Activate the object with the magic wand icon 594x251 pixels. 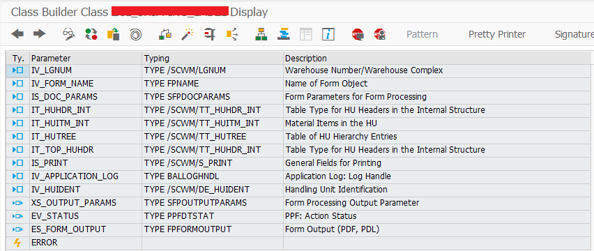click(187, 34)
